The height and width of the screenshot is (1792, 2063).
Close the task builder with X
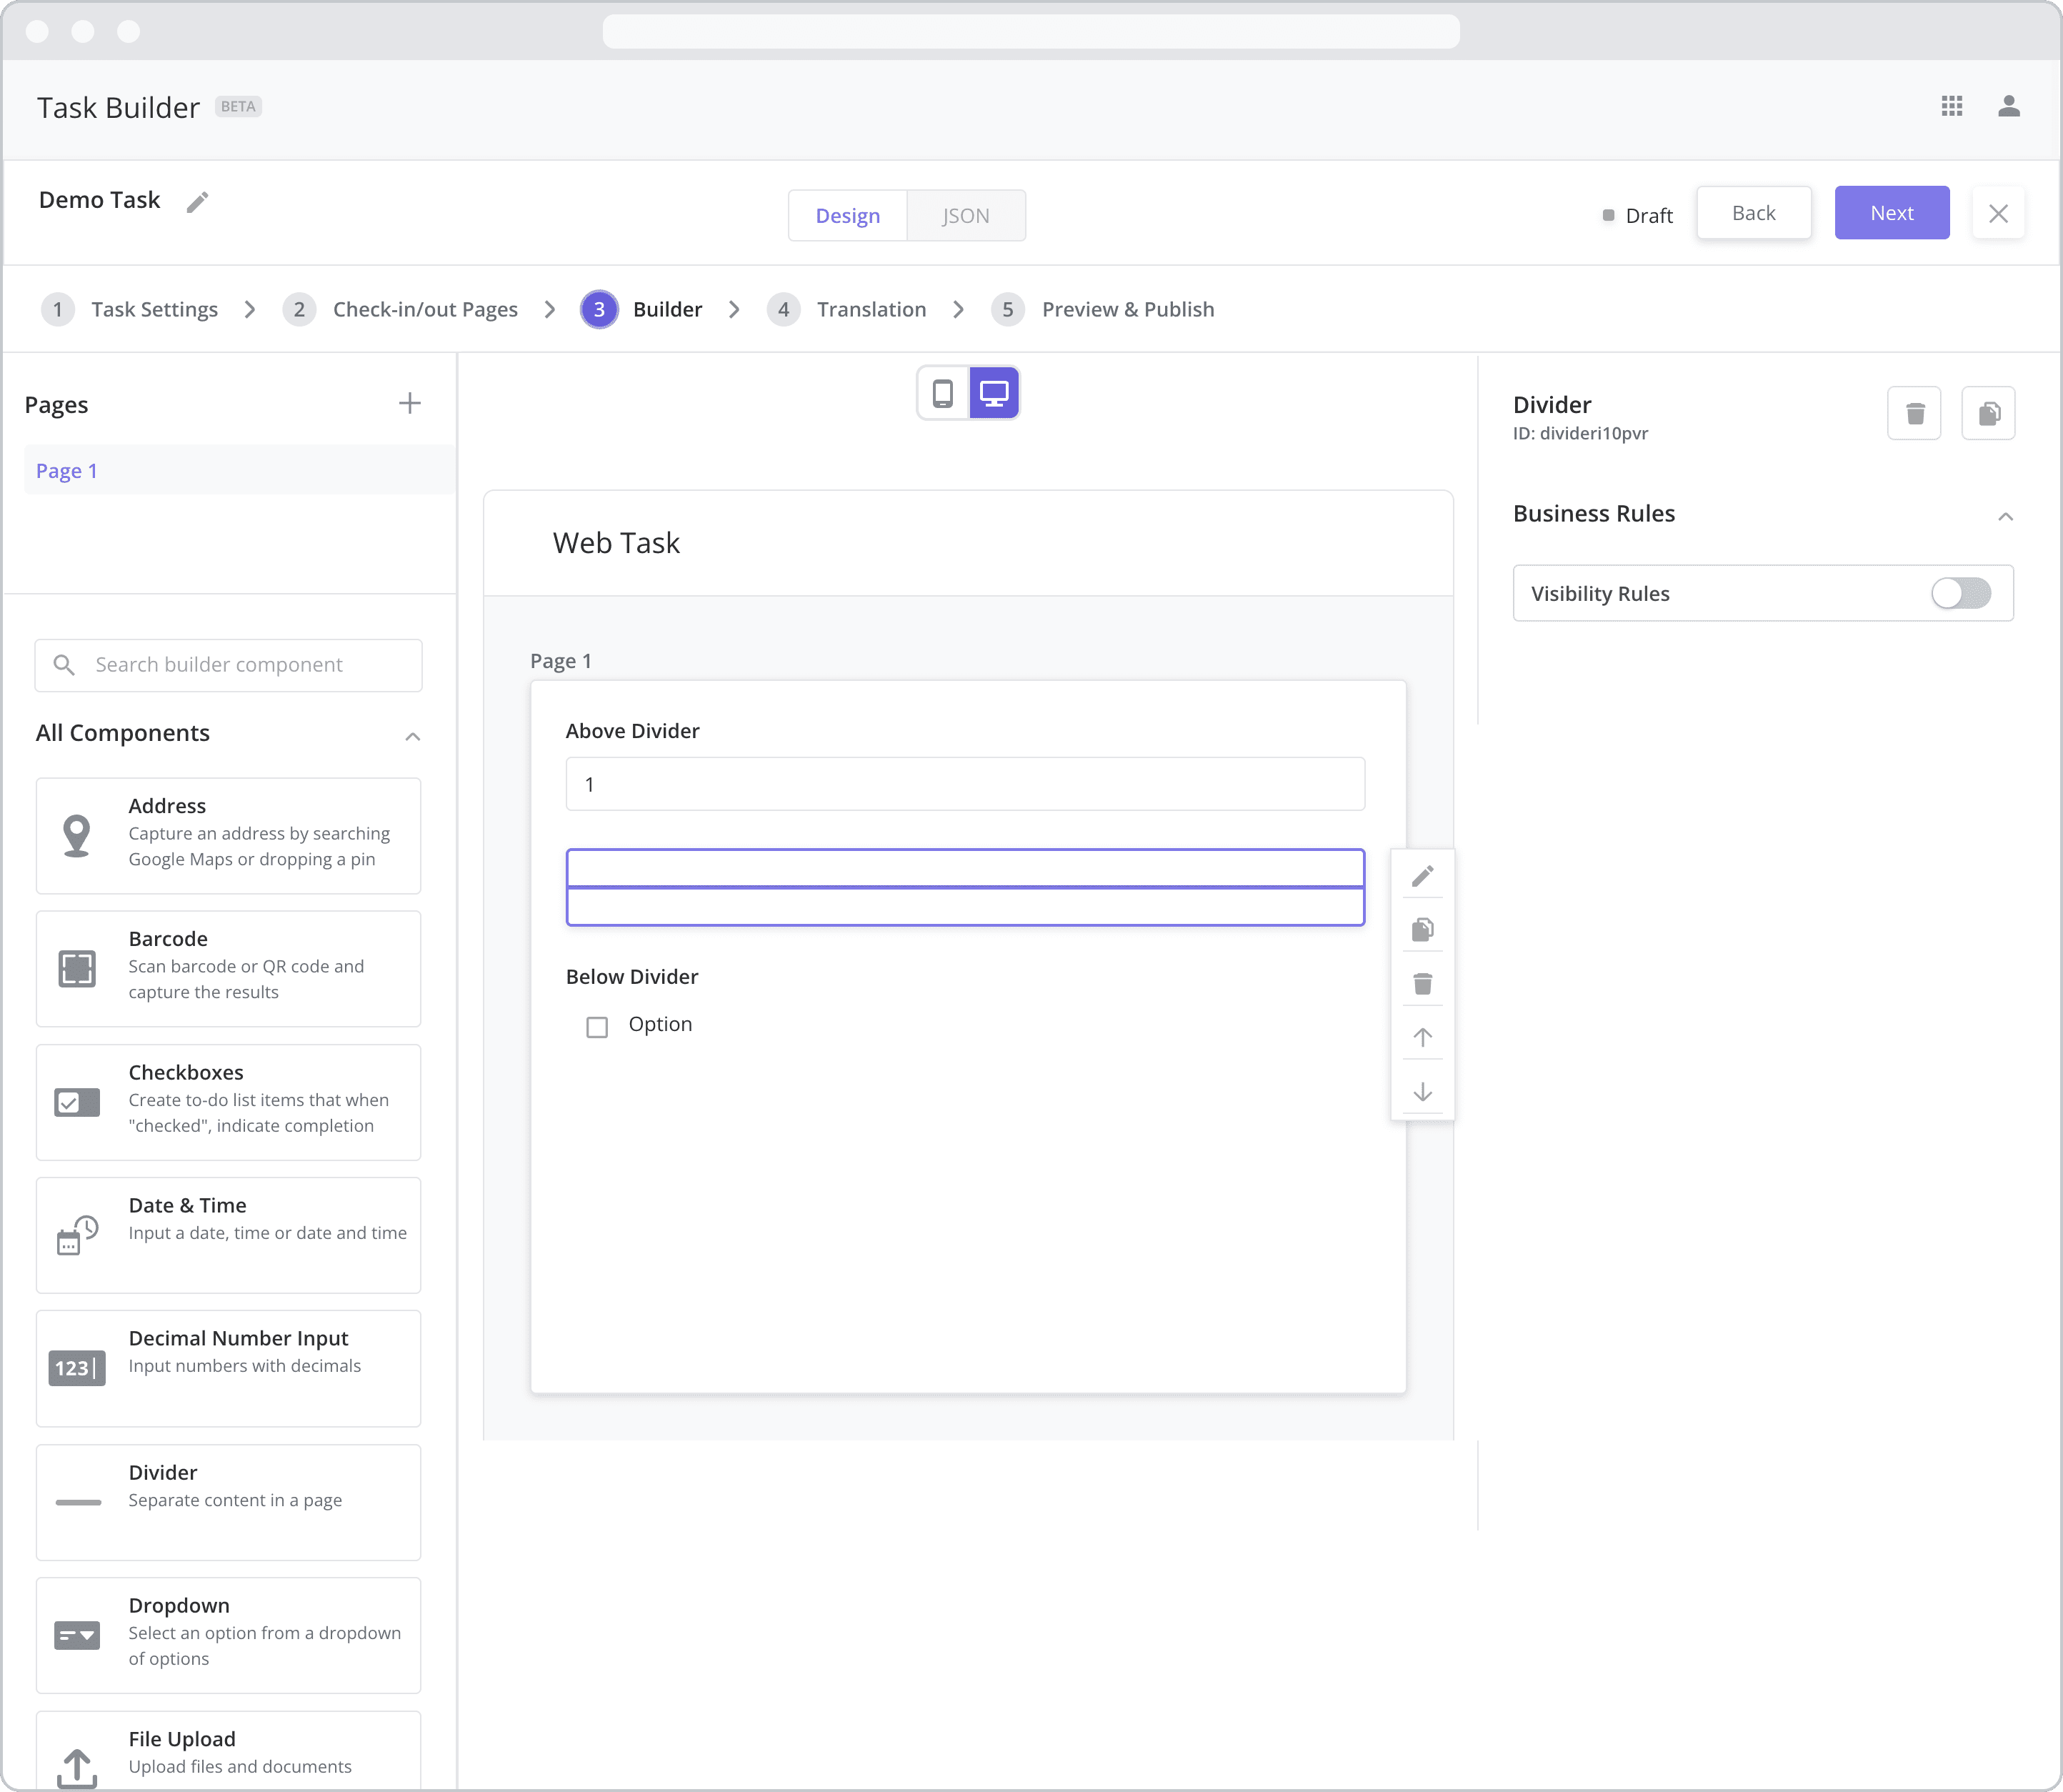click(x=1998, y=213)
